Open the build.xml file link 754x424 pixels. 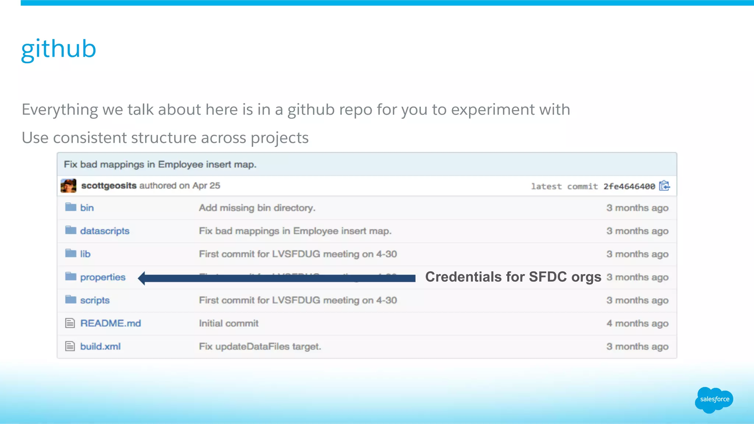point(101,346)
